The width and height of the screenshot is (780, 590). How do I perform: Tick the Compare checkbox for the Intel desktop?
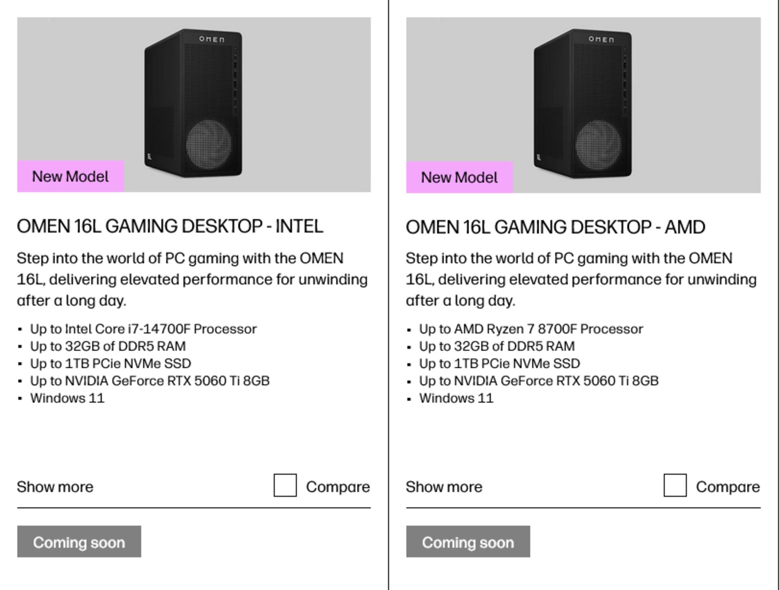click(285, 485)
